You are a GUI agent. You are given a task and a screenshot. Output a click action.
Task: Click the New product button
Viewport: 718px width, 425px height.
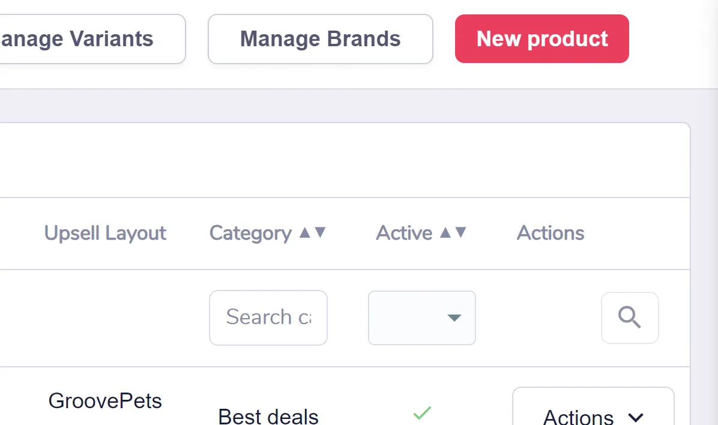542,39
